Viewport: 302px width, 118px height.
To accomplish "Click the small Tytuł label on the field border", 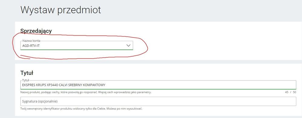I will 25,80.
